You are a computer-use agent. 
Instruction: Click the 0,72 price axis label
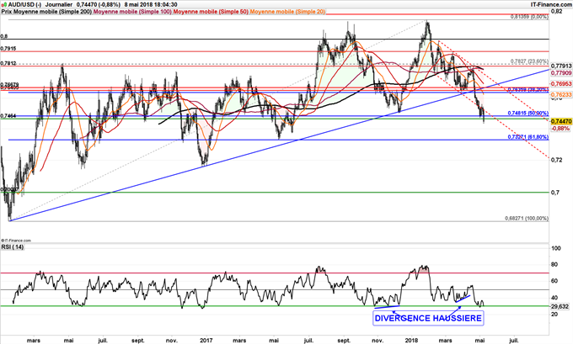point(556,160)
